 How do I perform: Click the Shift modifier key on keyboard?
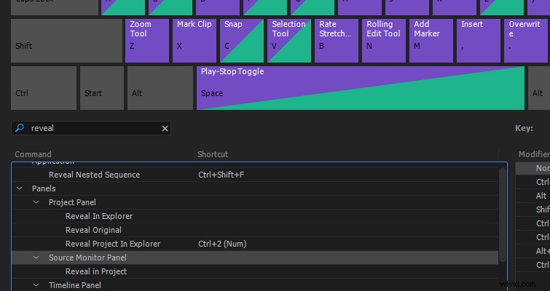66,41
